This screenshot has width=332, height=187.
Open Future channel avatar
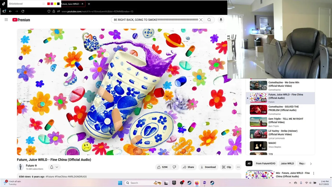(20, 167)
